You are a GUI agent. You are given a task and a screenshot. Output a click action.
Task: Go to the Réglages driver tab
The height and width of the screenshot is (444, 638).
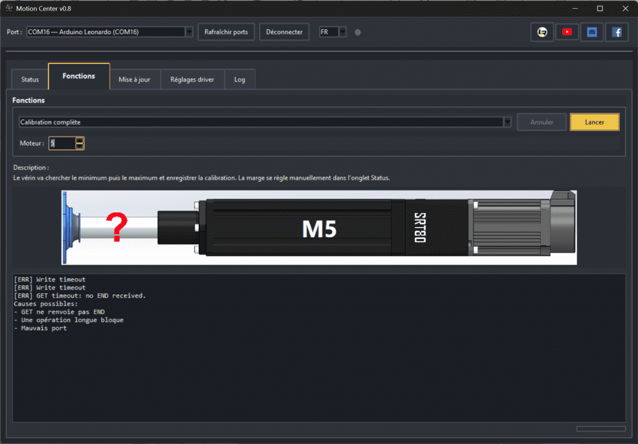point(192,80)
